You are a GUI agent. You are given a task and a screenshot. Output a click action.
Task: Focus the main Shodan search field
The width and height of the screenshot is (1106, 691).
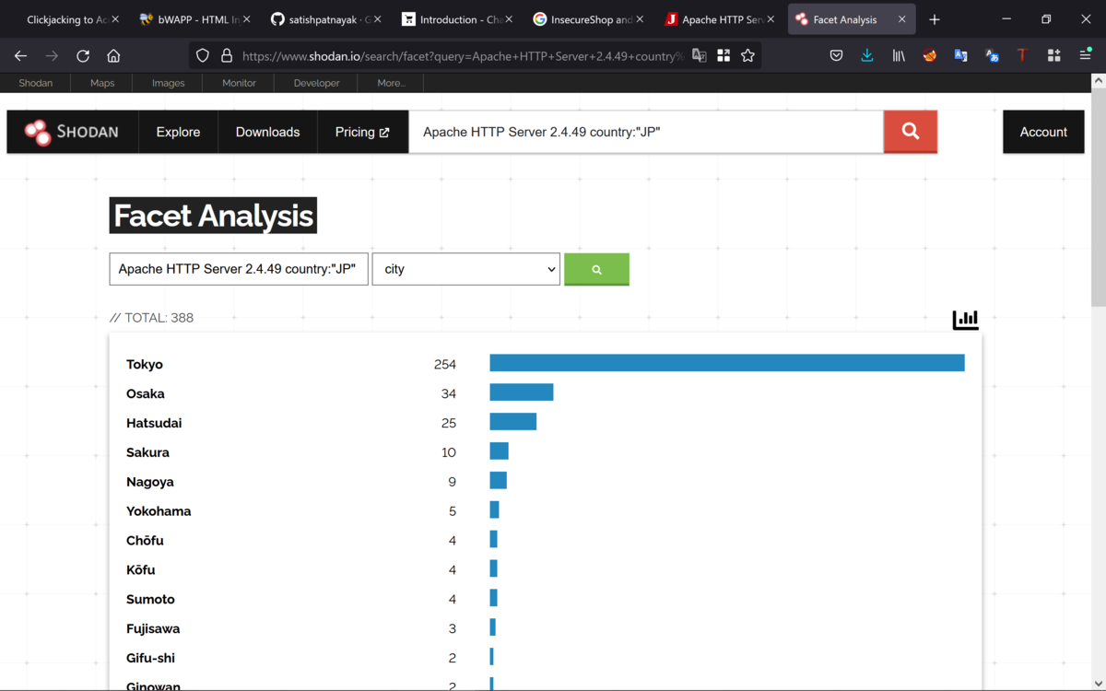pos(646,132)
